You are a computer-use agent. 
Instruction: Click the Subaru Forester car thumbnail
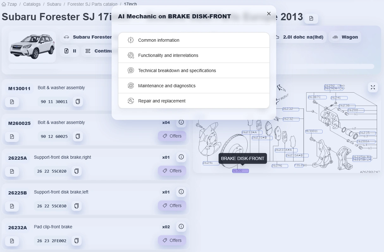pyautogui.click(x=32, y=47)
